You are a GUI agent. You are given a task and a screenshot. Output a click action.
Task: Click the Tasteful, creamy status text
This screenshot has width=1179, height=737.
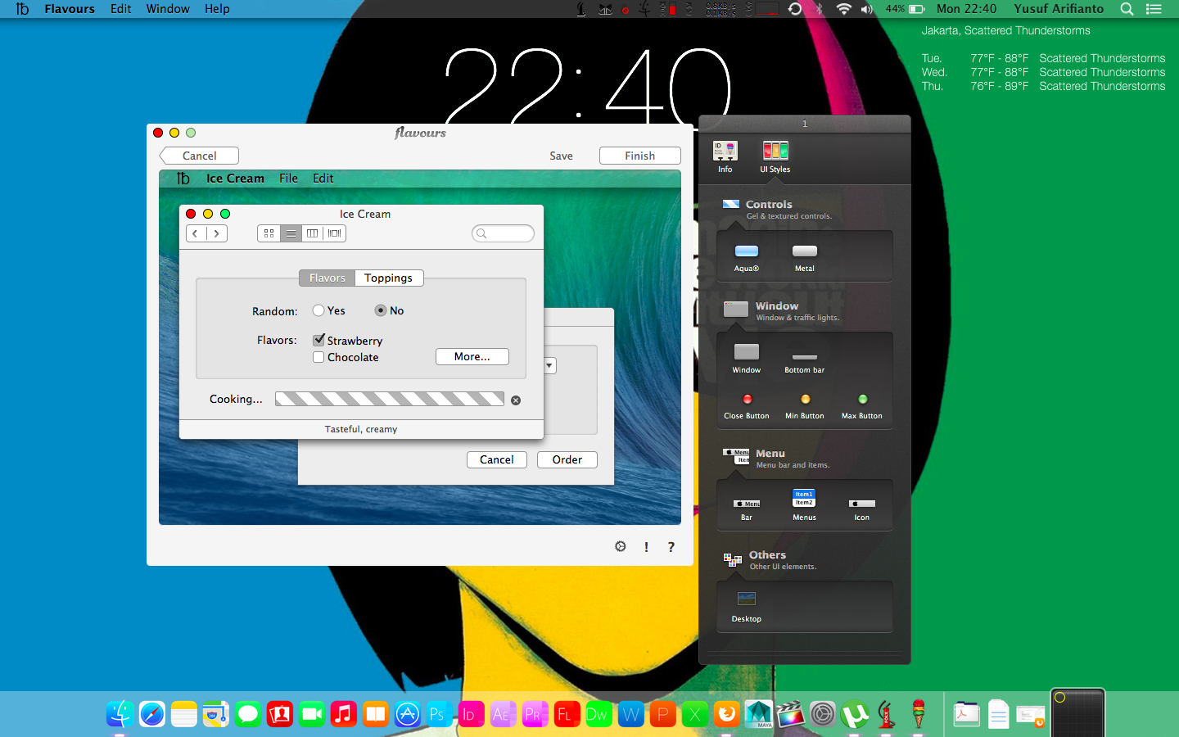click(x=361, y=429)
